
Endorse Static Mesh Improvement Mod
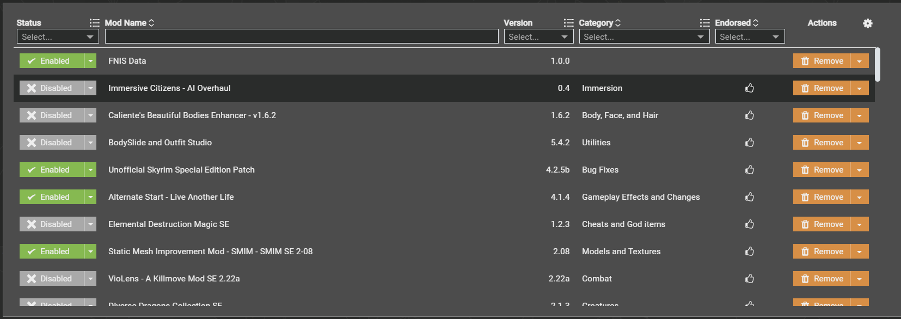pos(750,251)
